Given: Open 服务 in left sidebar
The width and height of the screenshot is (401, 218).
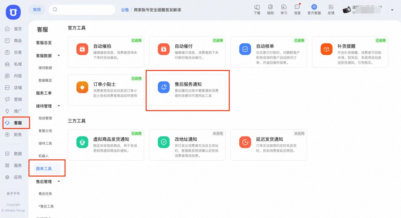Looking at the screenshot, I should tap(13, 165).
